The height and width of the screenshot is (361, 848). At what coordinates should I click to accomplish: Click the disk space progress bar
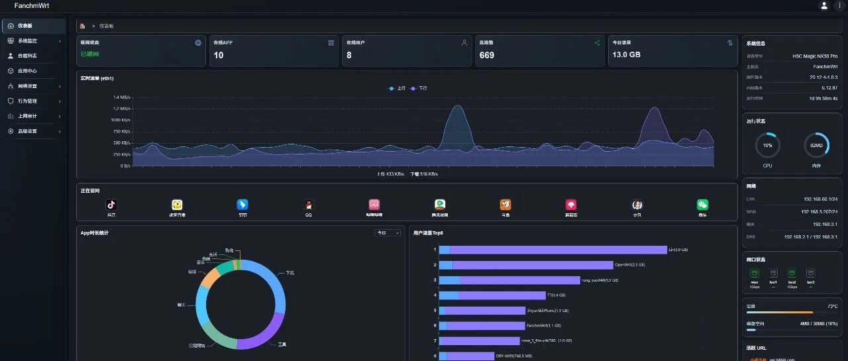click(793, 329)
